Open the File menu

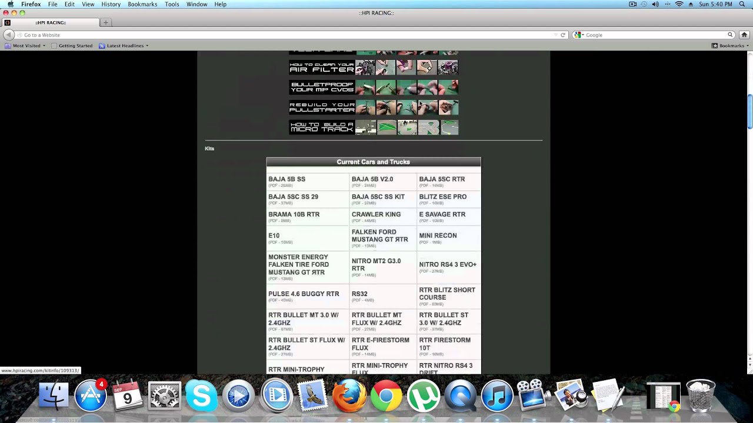[53, 4]
